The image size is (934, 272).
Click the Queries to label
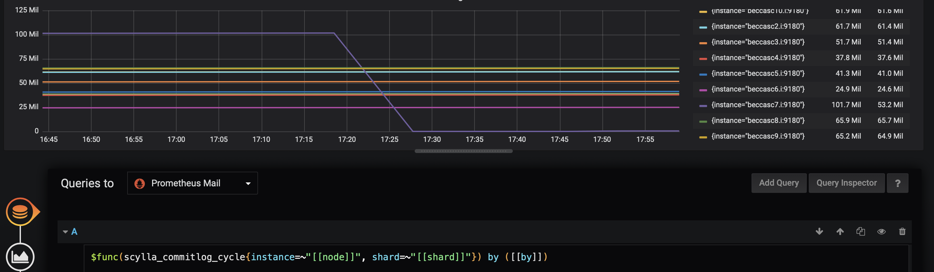[x=87, y=183]
